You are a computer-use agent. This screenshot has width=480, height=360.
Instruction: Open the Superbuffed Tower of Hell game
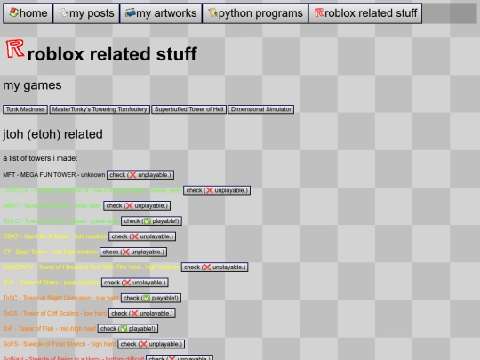pos(188,109)
